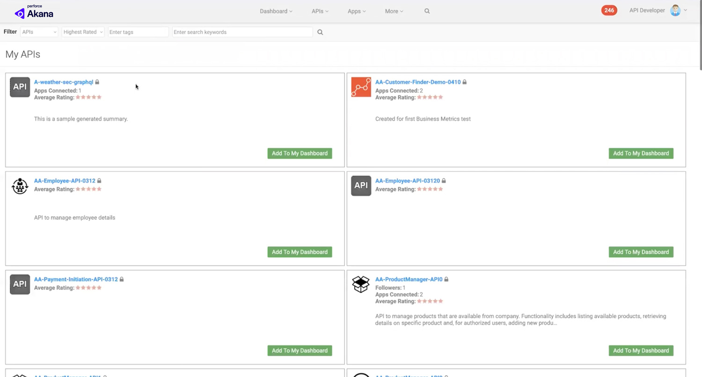Click A-weather-sec-graphql's API thumbnail icon
702x377 pixels.
[x=20, y=87]
